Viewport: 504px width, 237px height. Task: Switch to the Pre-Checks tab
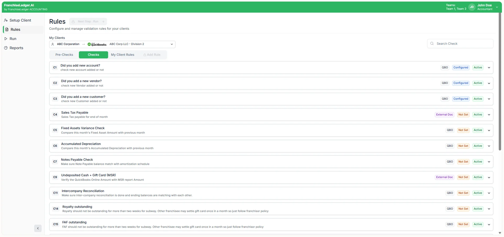click(x=64, y=55)
